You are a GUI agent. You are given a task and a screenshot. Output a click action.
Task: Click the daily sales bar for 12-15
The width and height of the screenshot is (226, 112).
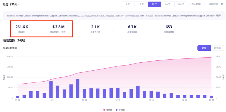coord(151,95)
